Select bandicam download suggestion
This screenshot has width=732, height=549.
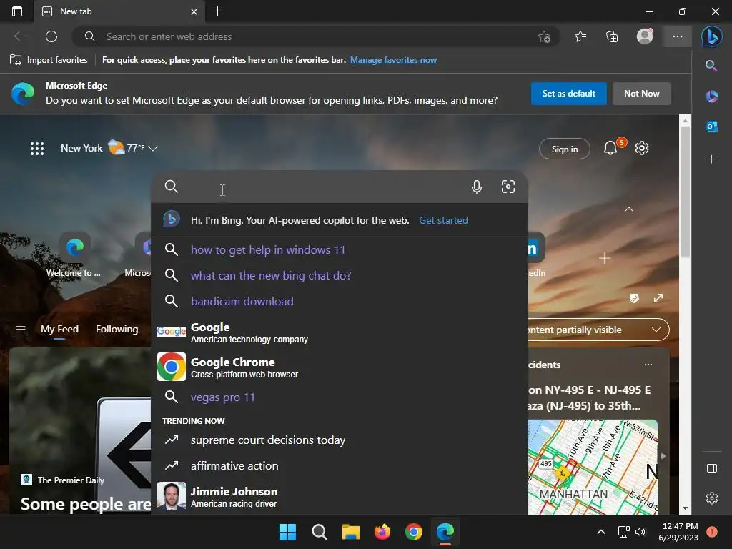pos(340,301)
